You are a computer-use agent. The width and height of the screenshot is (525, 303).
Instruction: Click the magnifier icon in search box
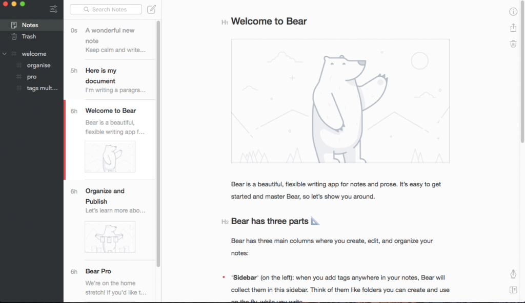click(x=86, y=9)
